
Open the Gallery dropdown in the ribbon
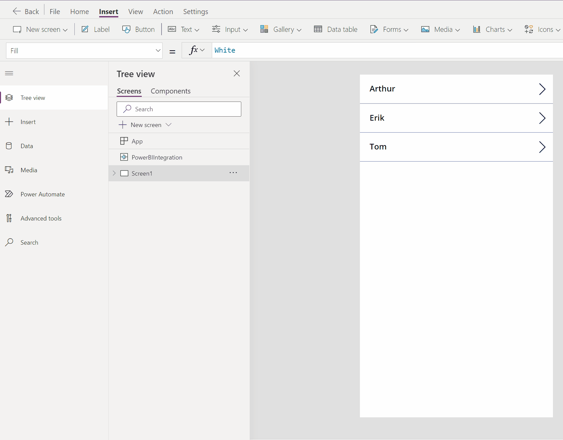coord(281,29)
